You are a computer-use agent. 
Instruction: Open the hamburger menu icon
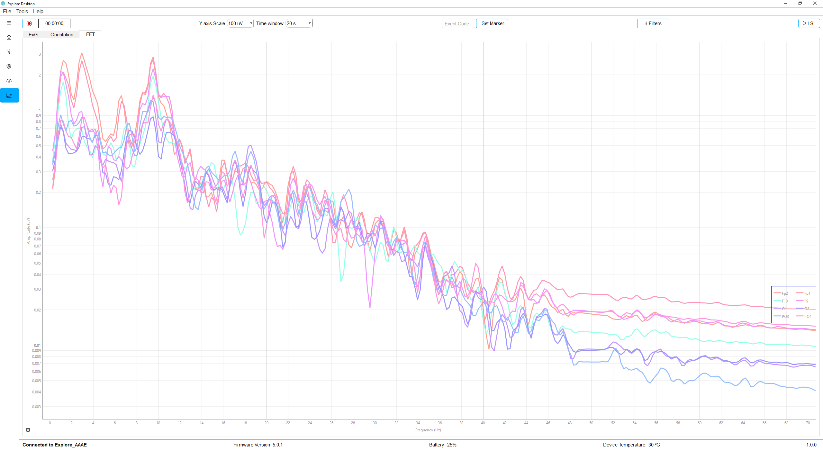pos(9,23)
